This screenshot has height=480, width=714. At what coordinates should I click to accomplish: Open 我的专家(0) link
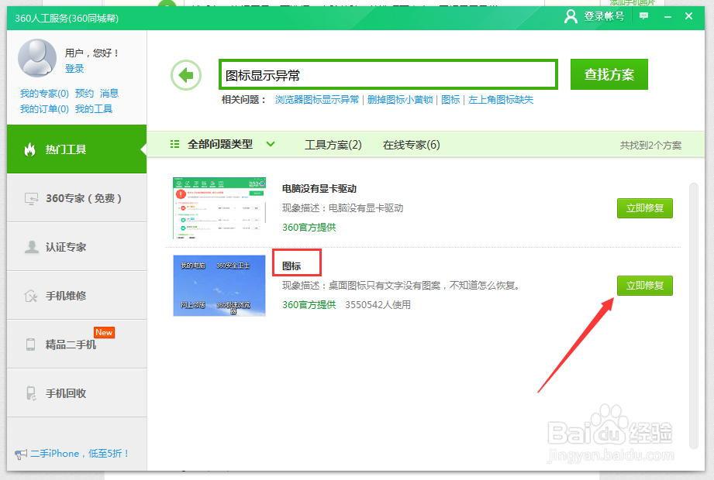tap(44, 93)
